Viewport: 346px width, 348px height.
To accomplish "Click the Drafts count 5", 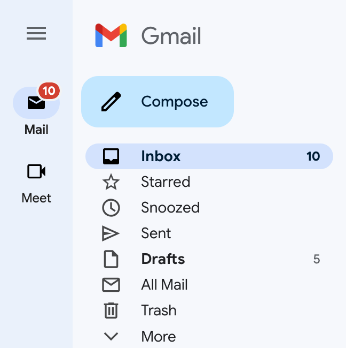I will [x=317, y=259].
